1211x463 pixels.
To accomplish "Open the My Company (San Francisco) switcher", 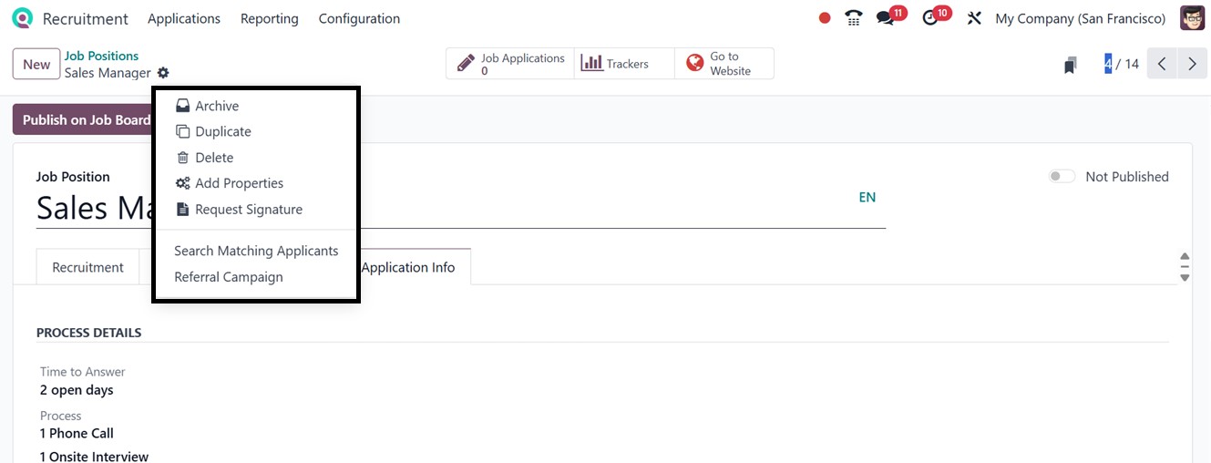I will click(1080, 18).
